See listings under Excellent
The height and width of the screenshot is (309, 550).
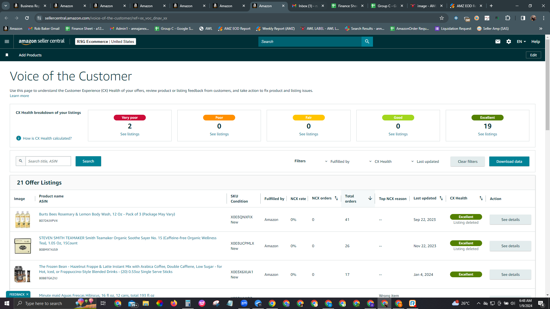coord(487,134)
